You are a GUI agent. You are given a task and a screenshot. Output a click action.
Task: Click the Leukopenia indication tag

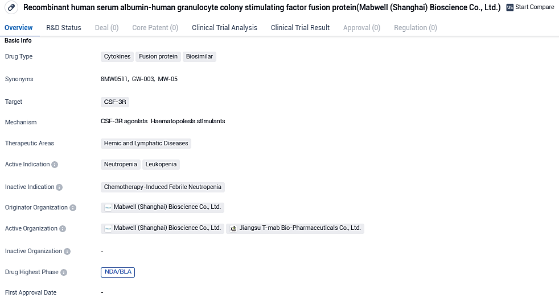click(x=161, y=165)
